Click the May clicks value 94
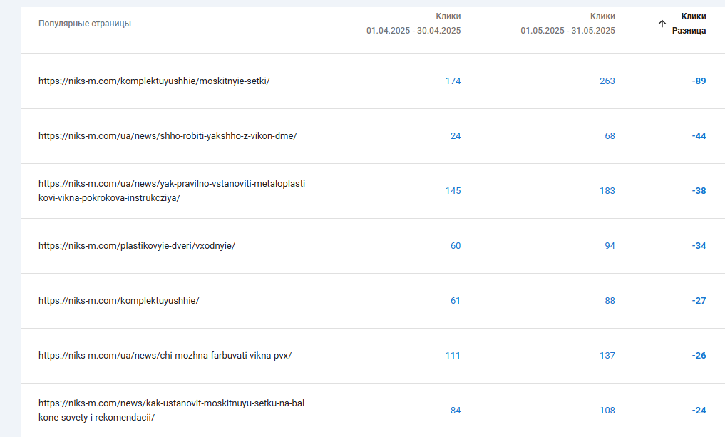 pos(610,245)
